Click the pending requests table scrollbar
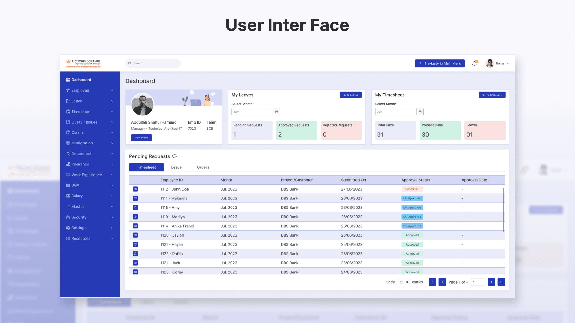The width and height of the screenshot is (575, 323). pos(503,209)
